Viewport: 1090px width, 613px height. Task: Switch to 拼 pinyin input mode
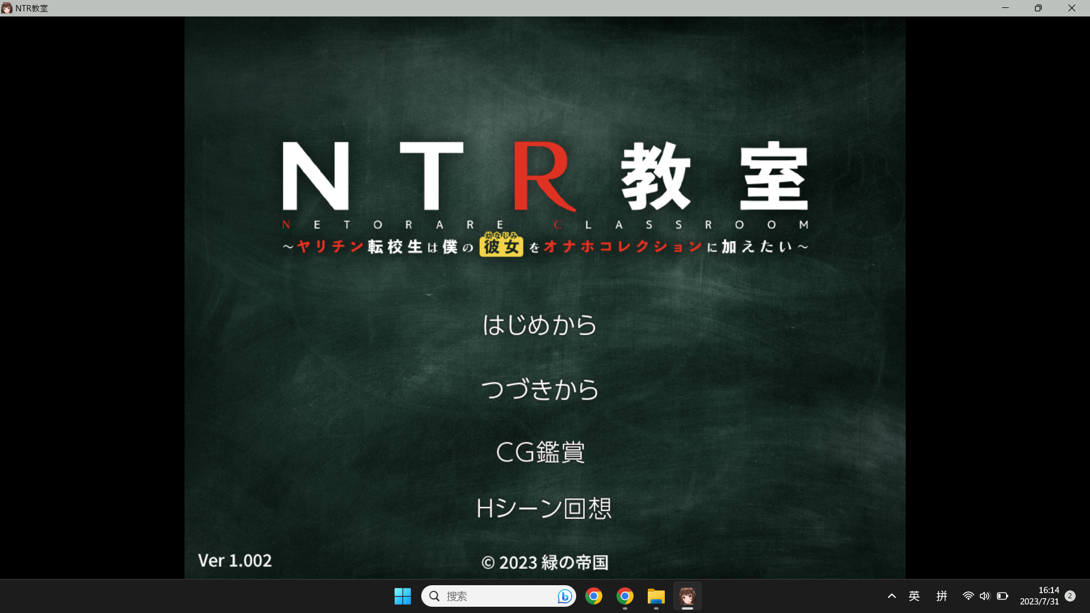942,596
